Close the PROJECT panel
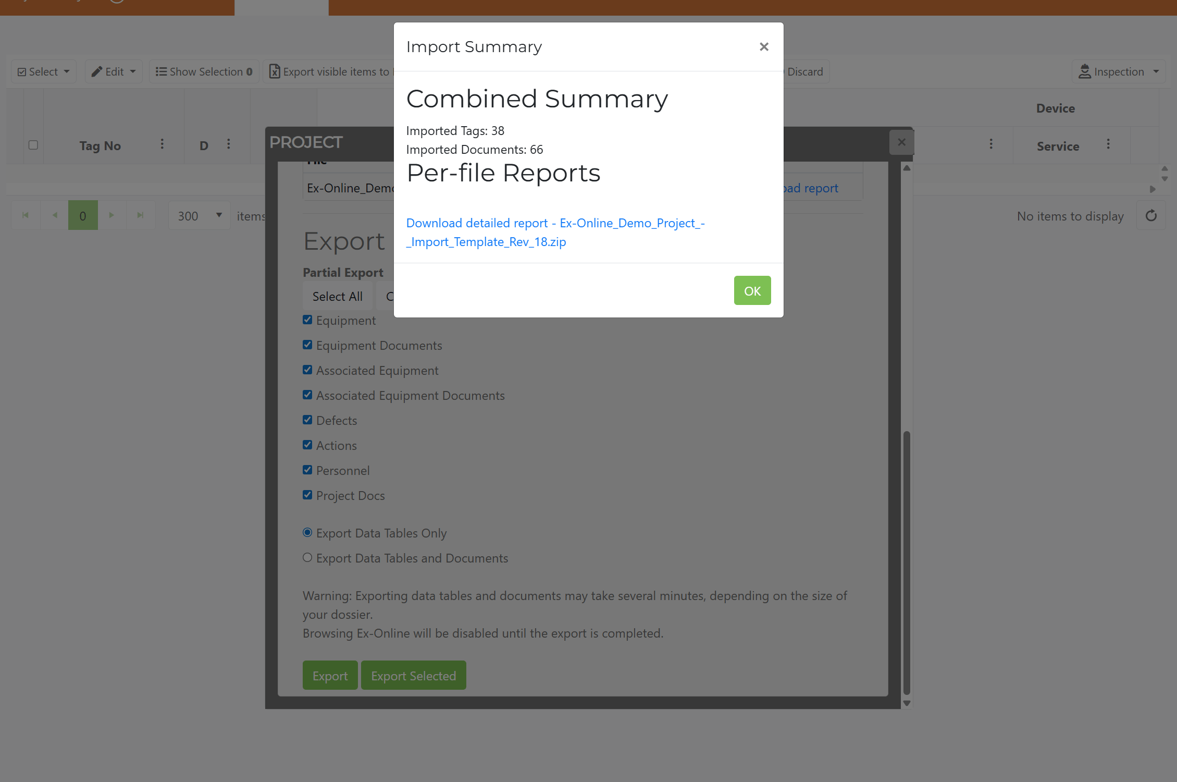 [901, 142]
